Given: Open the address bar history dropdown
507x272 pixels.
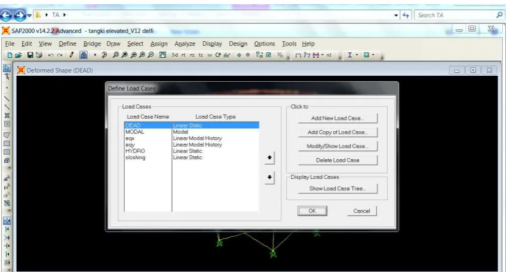Looking at the screenshot, I should 396,15.
